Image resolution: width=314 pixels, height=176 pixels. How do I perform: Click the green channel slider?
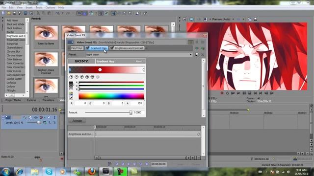pyautogui.click(x=111, y=86)
